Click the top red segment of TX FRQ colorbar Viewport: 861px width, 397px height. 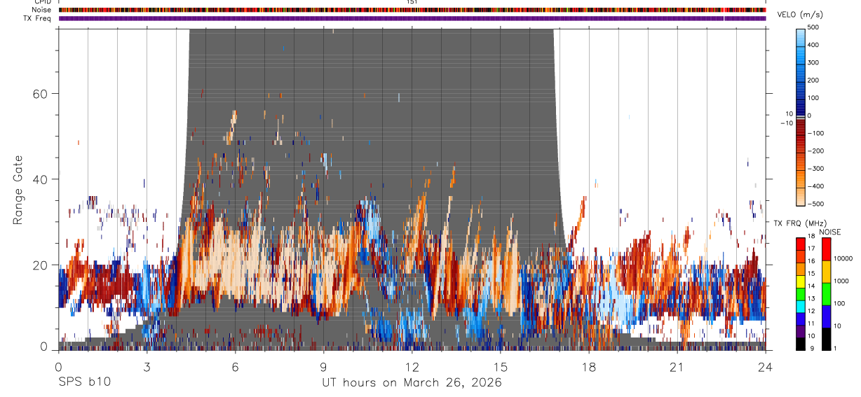[x=801, y=244]
